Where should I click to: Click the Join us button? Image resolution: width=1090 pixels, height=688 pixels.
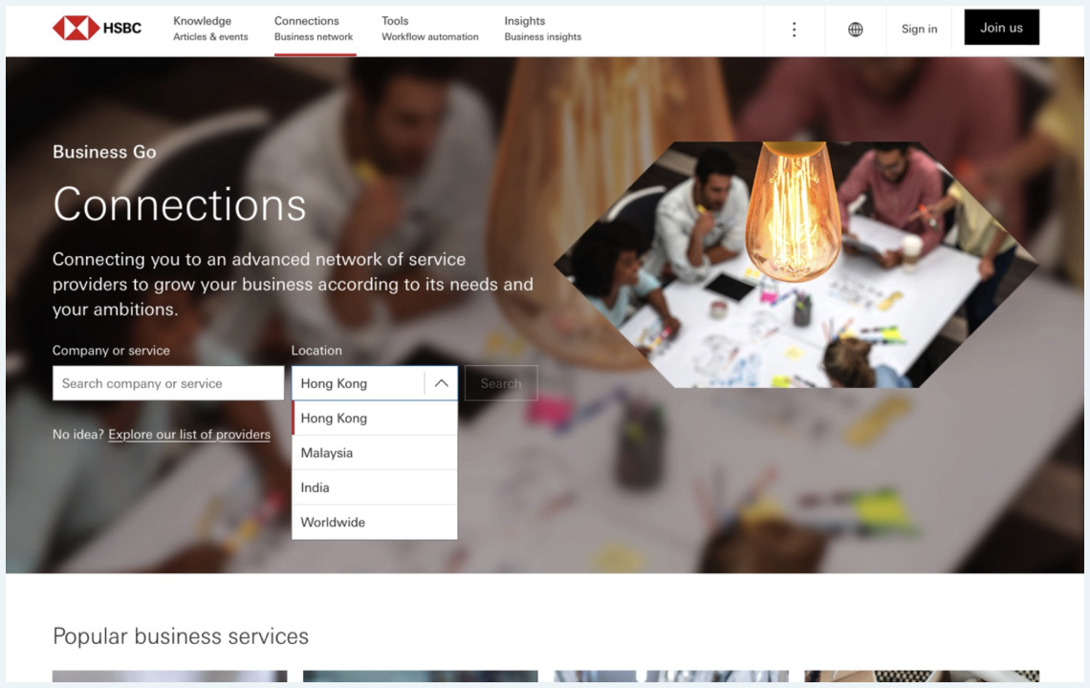point(1001,27)
